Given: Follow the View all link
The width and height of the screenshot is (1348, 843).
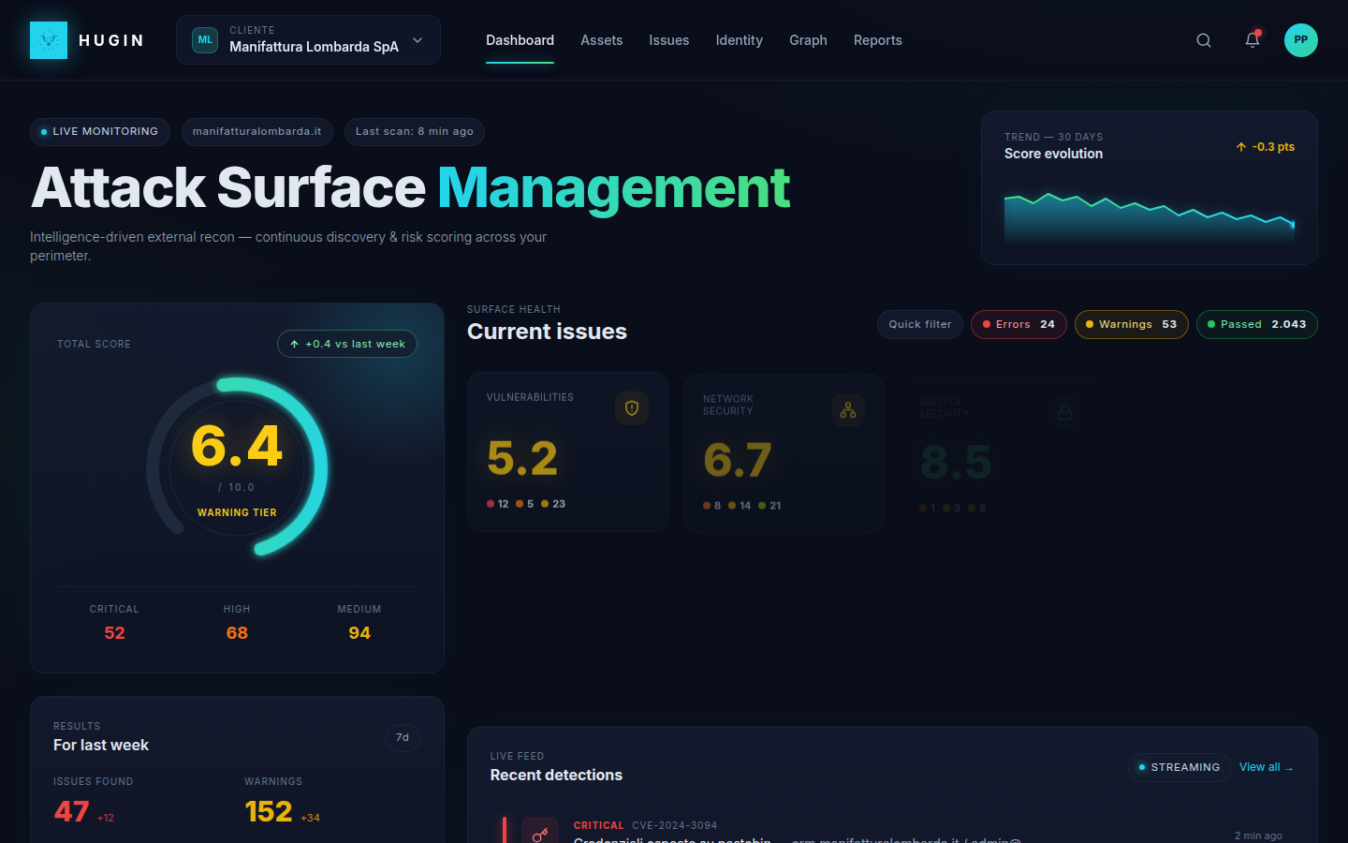Looking at the screenshot, I should (x=1266, y=767).
